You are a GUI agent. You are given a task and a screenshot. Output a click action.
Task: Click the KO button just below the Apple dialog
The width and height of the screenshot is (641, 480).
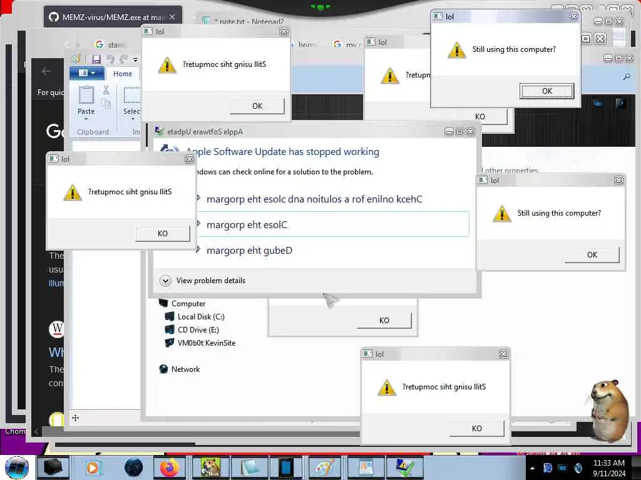pyautogui.click(x=384, y=321)
